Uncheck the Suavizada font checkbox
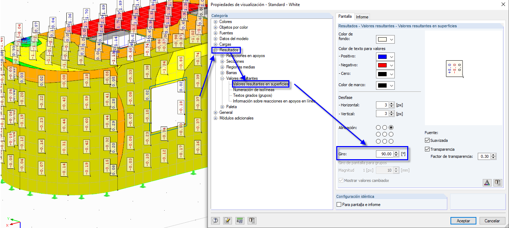The image size is (509, 228). click(427, 140)
